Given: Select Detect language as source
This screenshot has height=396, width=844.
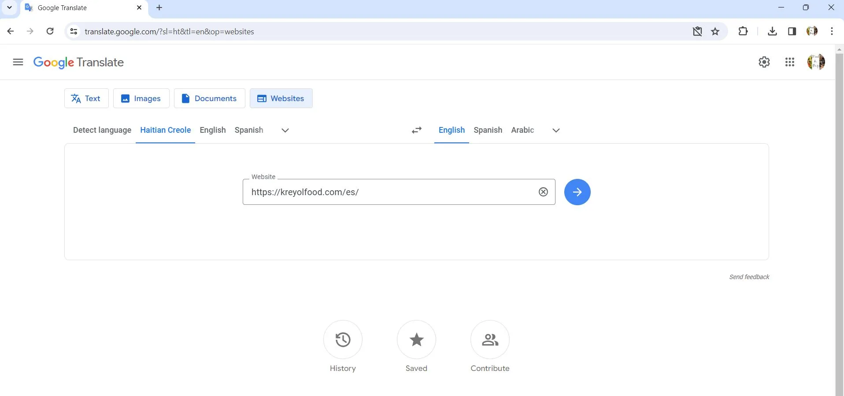Looking at the screenshot, I should point(102,130).
